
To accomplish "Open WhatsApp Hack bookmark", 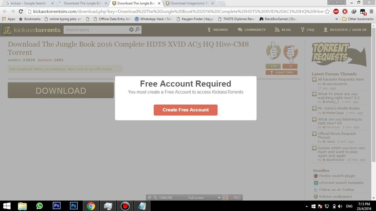I will [153, 19].
